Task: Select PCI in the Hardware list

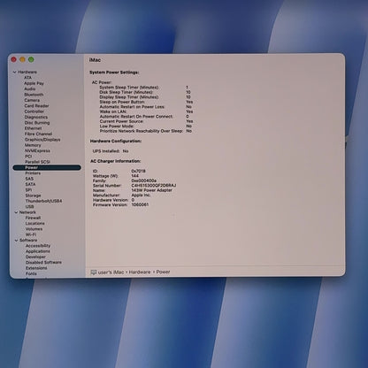Action: coord(28,157)
